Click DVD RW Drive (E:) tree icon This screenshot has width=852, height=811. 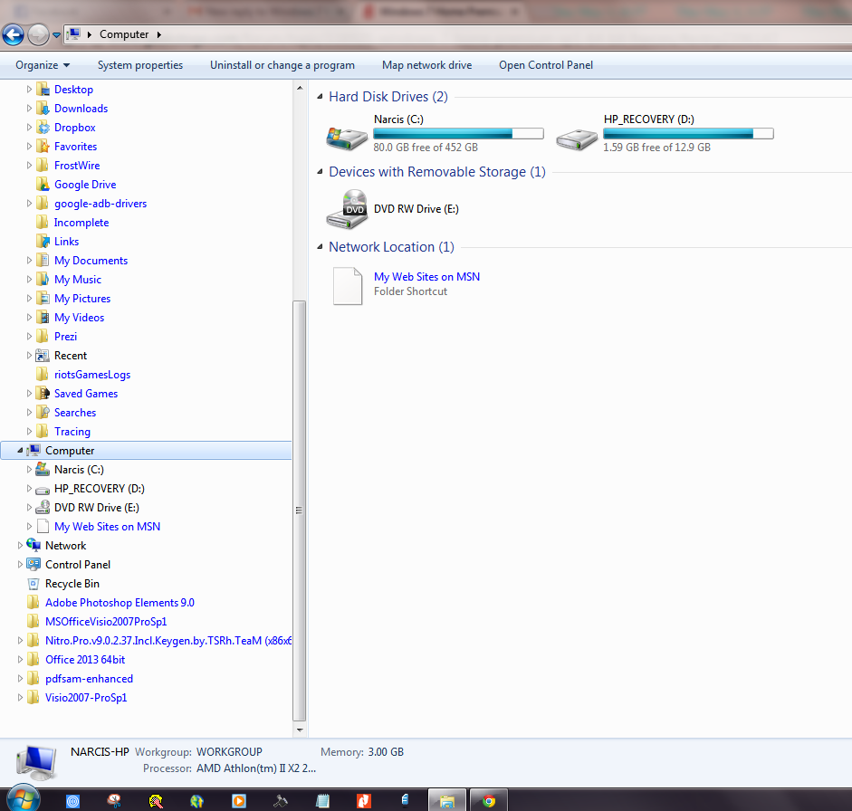point(43,508)
